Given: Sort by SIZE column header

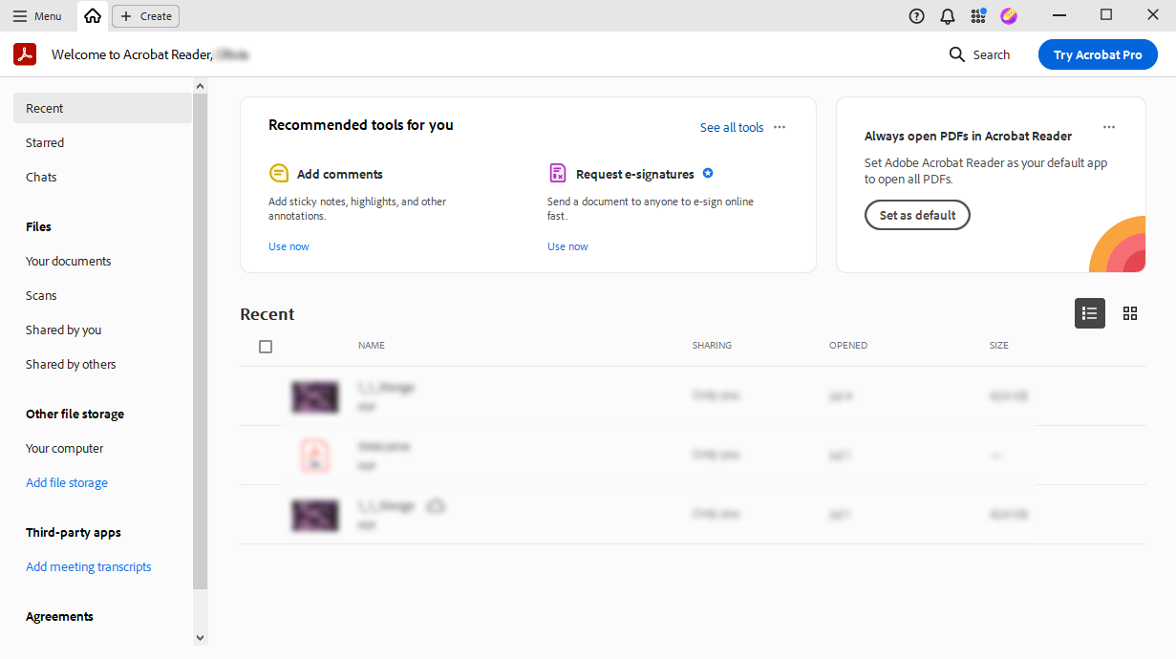Looking at the screenshot, I should [x=999, y=346].
